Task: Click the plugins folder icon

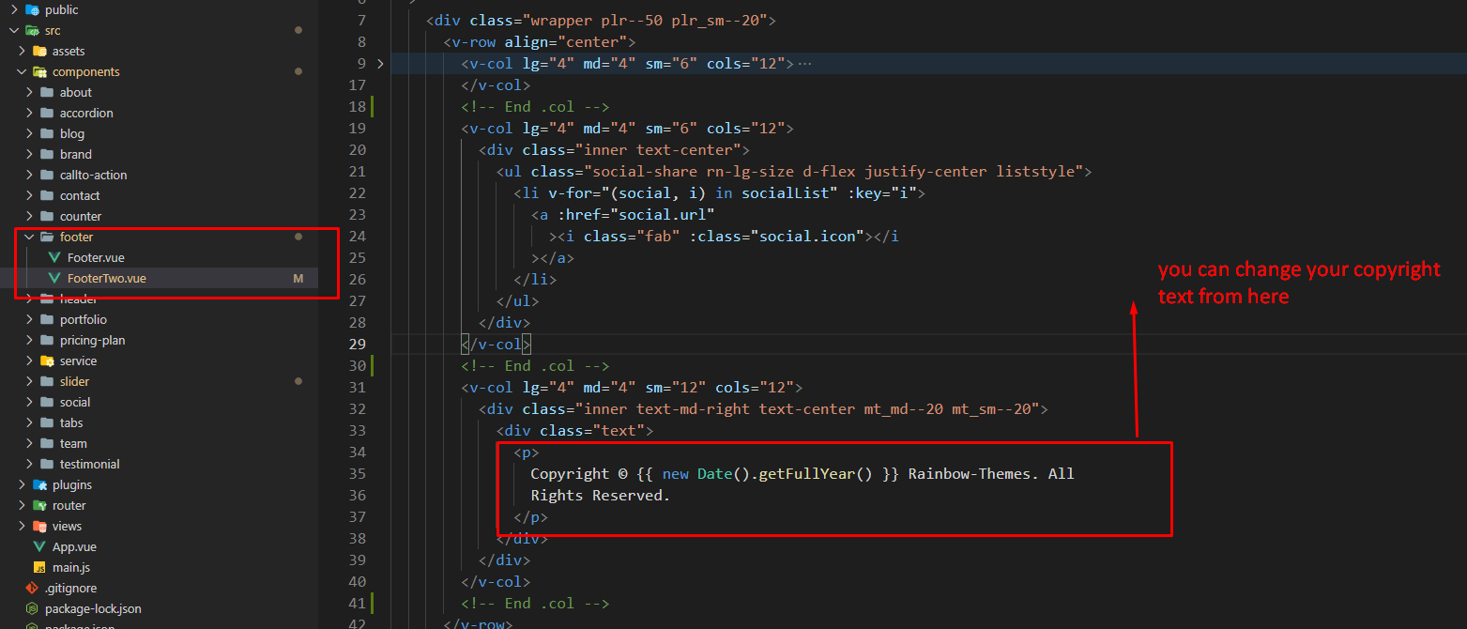Action: pos(39,485)
